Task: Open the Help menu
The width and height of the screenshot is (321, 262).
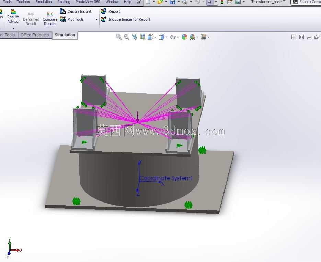Action: (x=127, y=2)
